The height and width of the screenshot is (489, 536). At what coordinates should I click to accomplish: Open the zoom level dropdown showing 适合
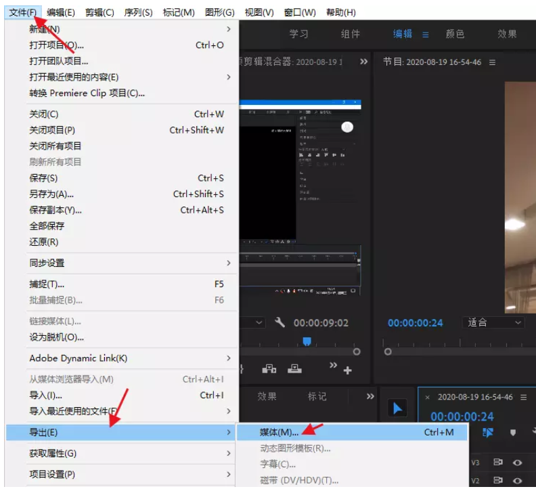[495, 322]
